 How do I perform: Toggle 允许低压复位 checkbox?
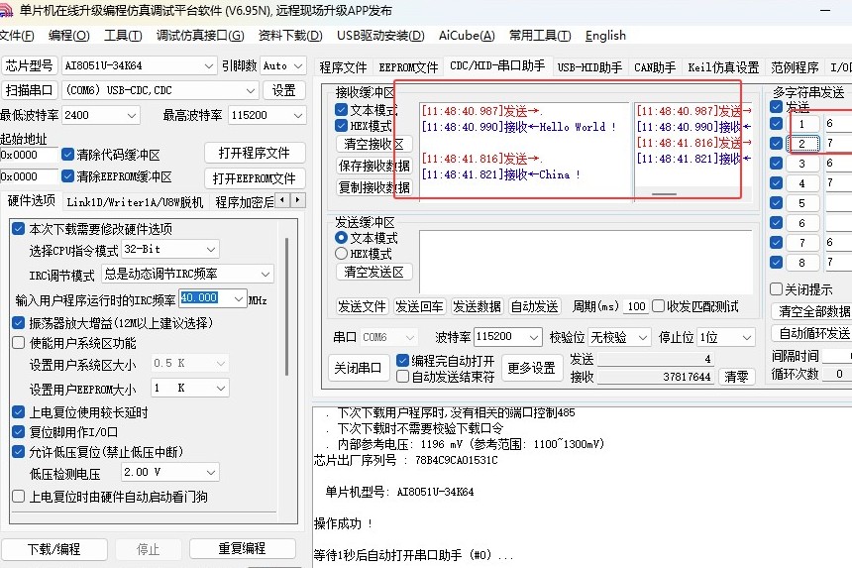click(18, 452)
